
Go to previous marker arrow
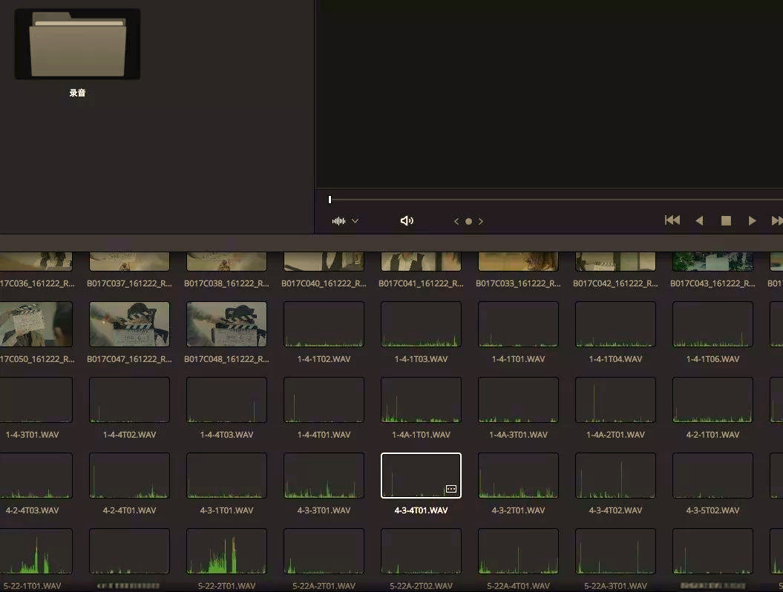[x=456, y=221]
